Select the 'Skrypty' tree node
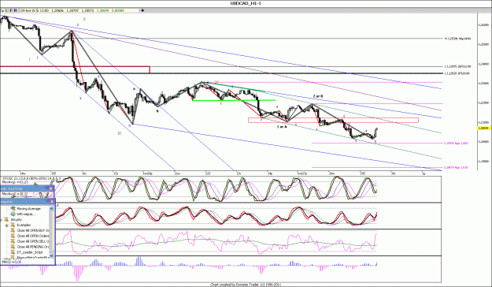492x287 pixels. pos(16,219)
